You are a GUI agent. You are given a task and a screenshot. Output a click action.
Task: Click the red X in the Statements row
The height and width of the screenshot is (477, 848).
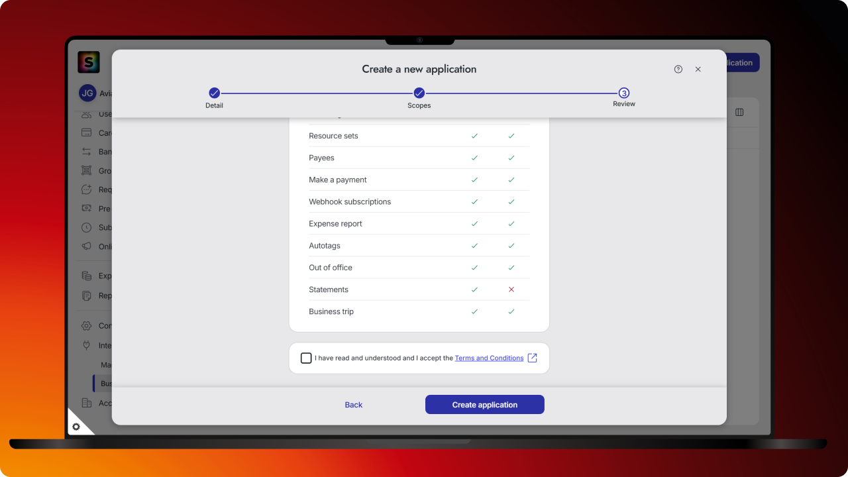(511, 290)
